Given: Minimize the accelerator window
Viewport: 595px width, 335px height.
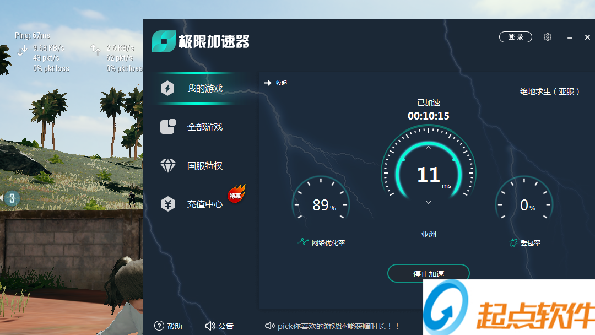Looking at the screenshot, I should click(570, 37).
